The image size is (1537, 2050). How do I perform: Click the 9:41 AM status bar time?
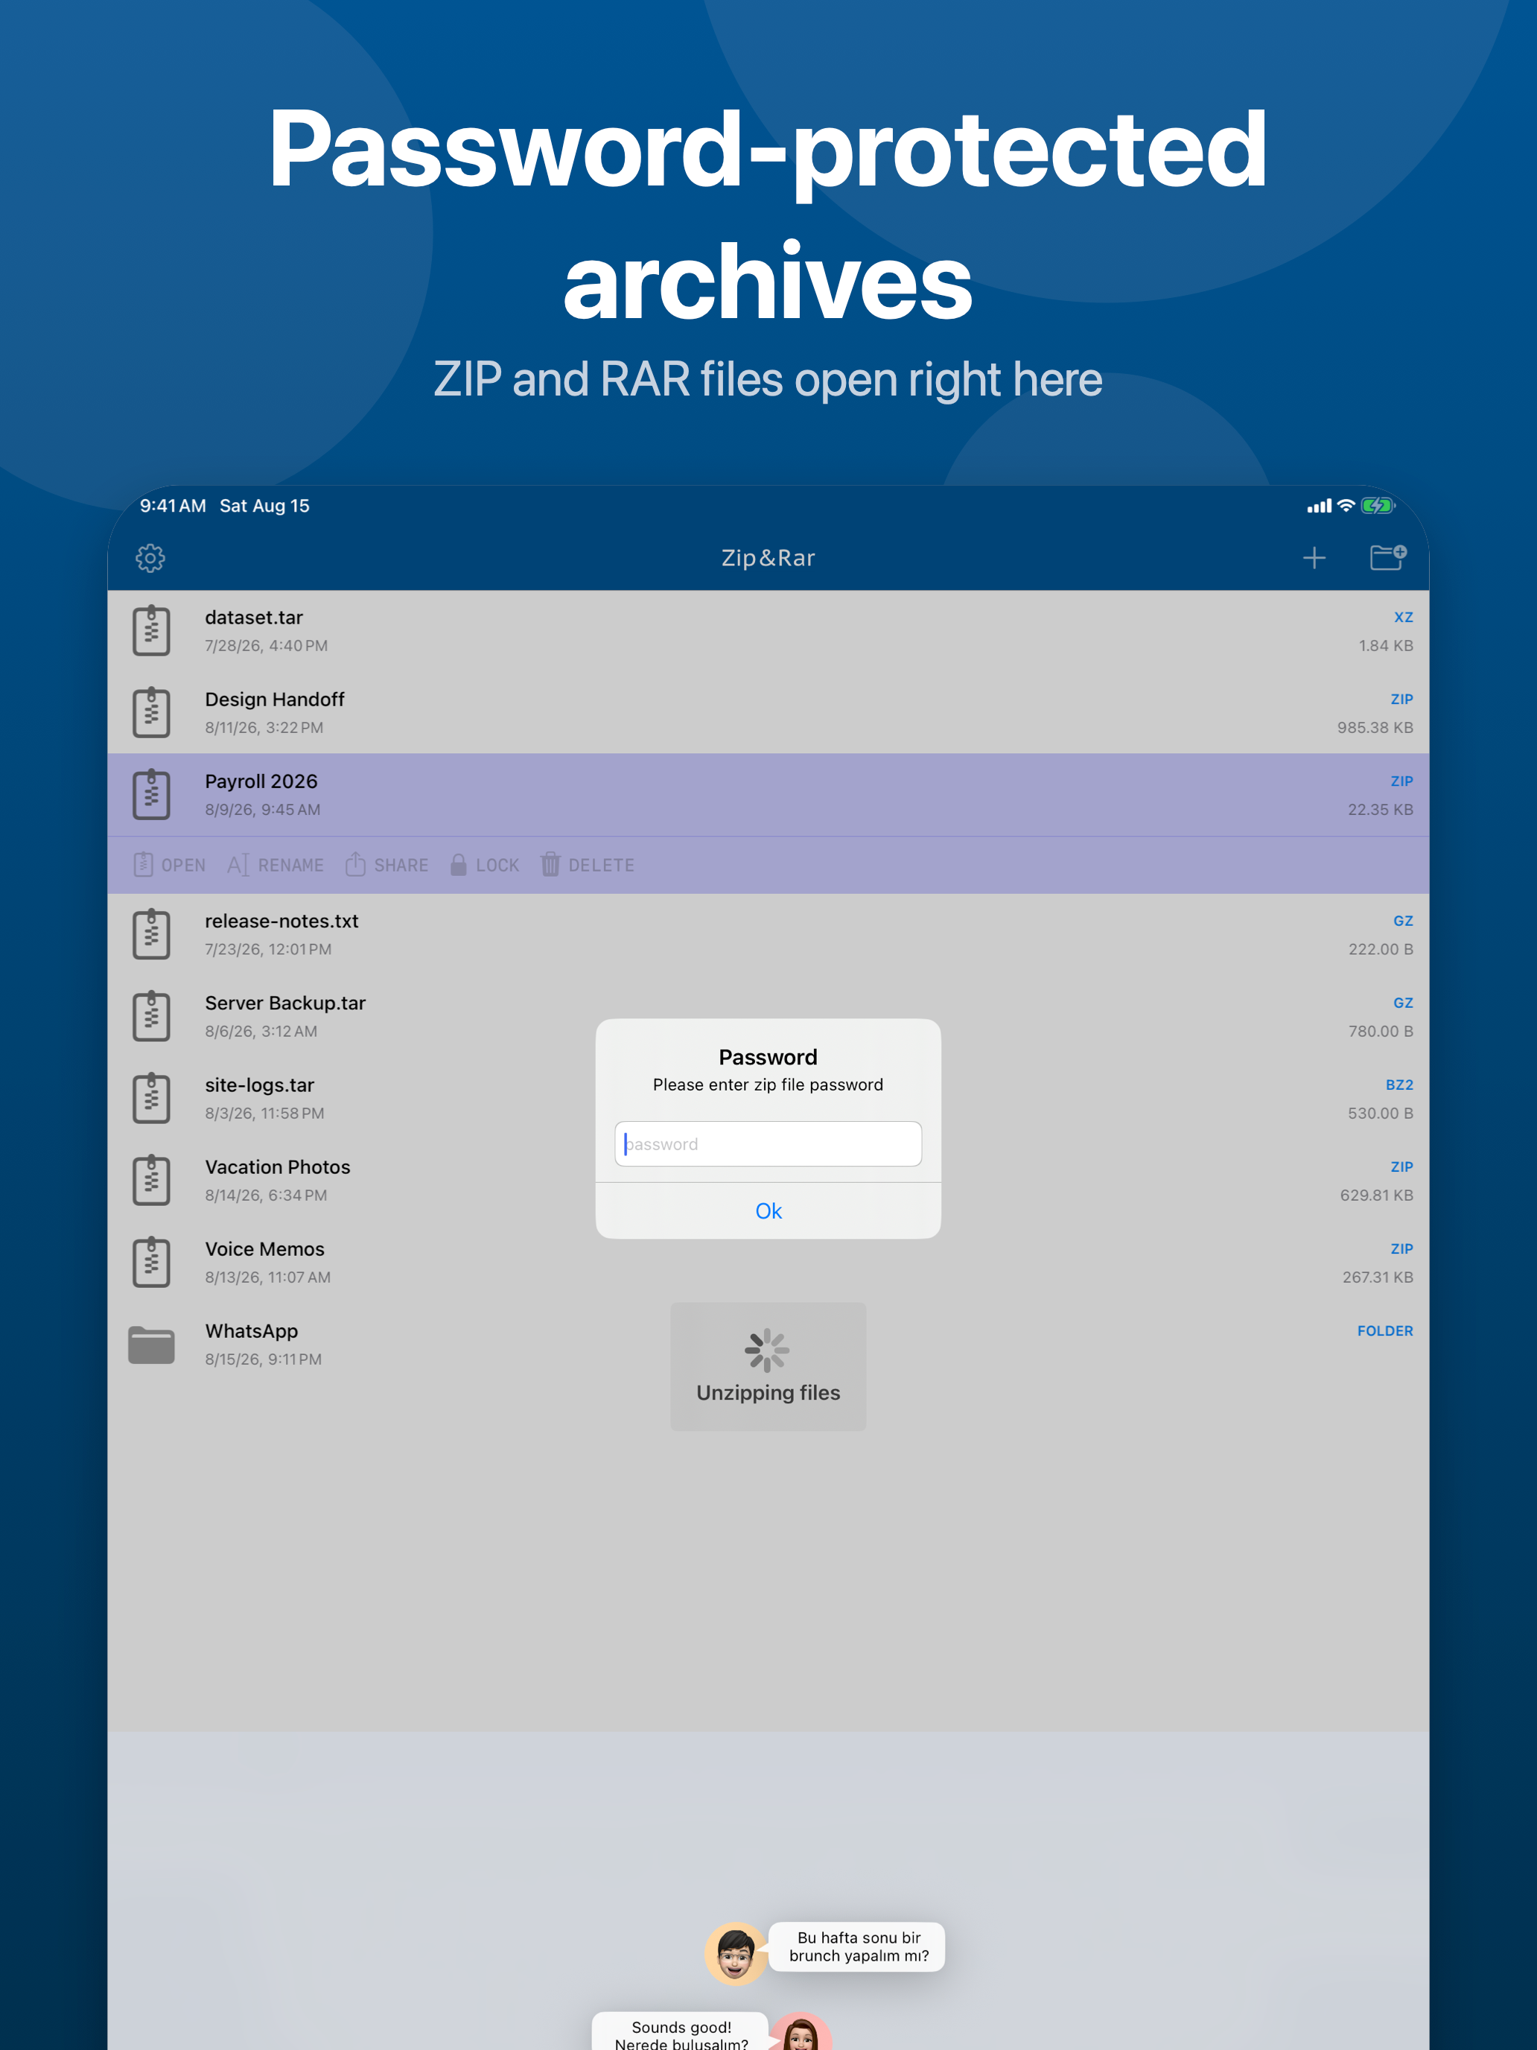(172, 506)
